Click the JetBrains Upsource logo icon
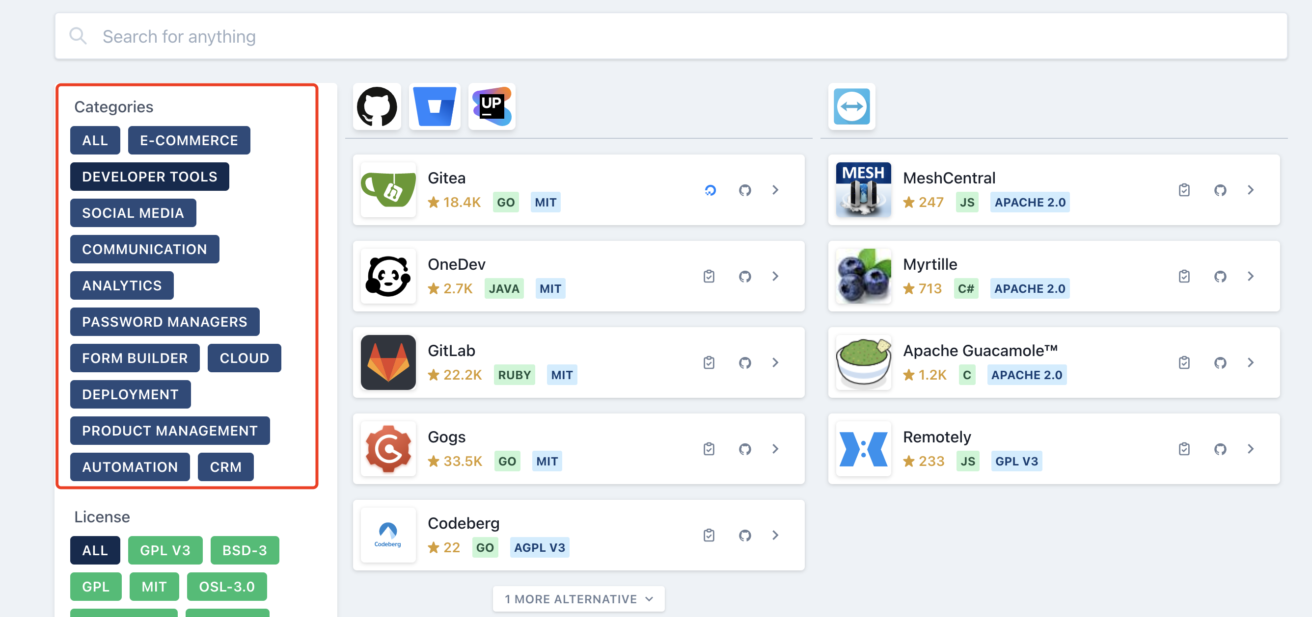The width and height of the screenshot is (1312, 617). pos(492,106)
